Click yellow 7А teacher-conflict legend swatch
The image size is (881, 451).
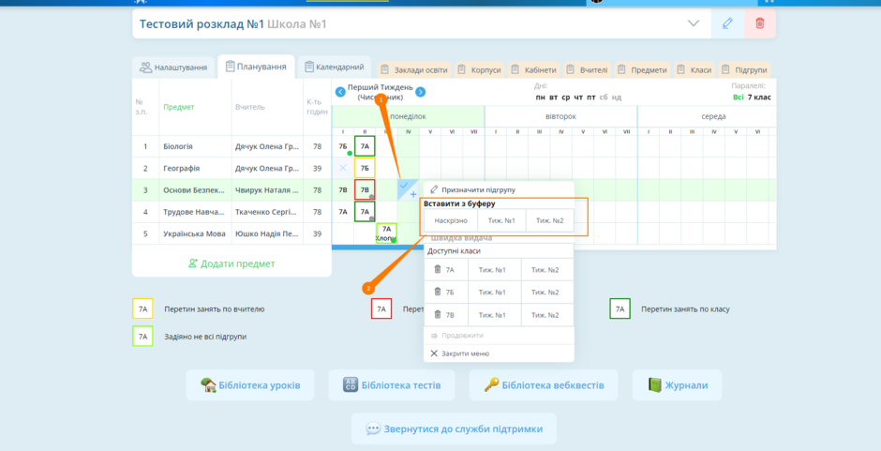142,308
